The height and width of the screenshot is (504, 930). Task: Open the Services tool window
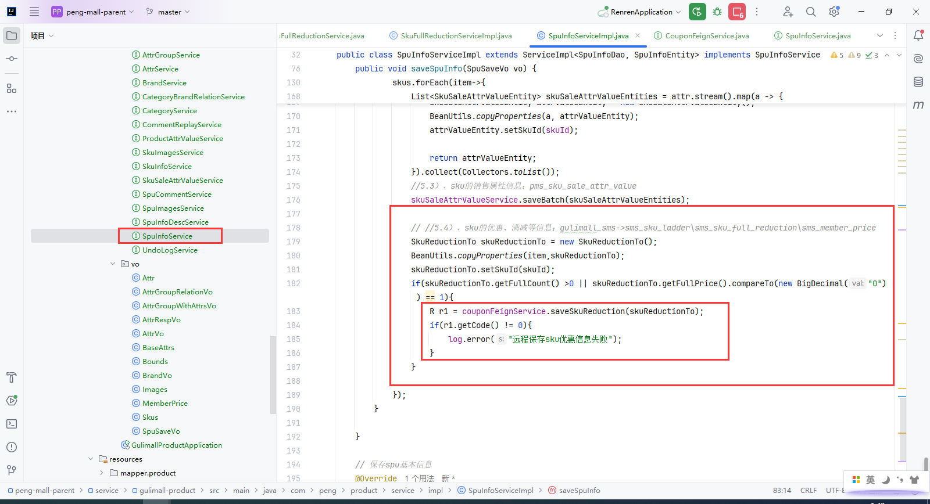(x=12, y=401)
